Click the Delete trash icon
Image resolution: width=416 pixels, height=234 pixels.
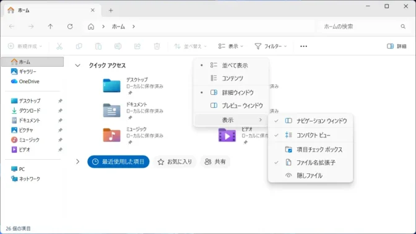click(x=157, y=46)
